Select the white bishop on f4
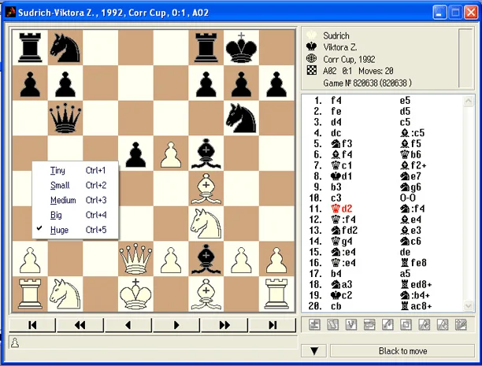Viewport: 482px width, 366px height. click(x=206, y=188)
